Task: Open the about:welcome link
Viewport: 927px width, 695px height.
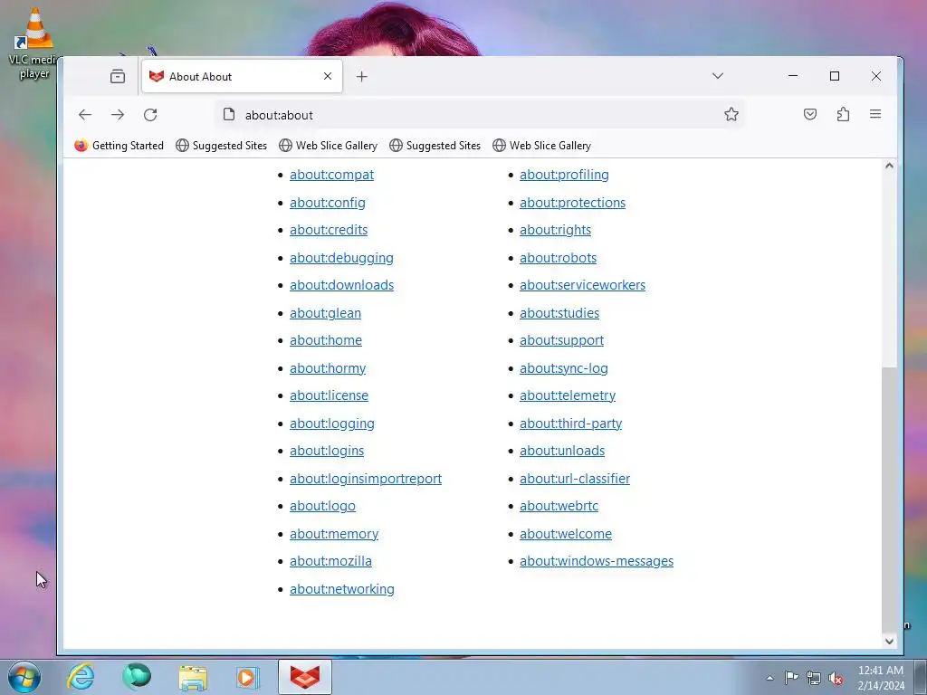Action: (566, 534)
